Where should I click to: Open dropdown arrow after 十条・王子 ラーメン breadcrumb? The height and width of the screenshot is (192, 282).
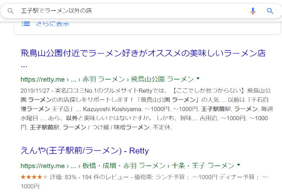239,165
